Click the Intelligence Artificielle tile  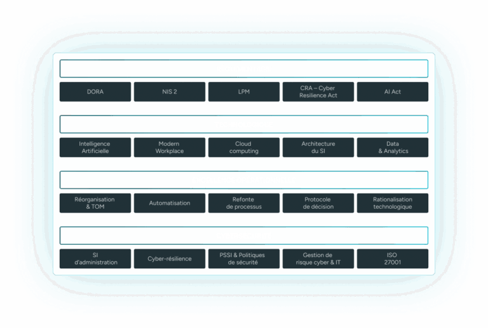95,147
